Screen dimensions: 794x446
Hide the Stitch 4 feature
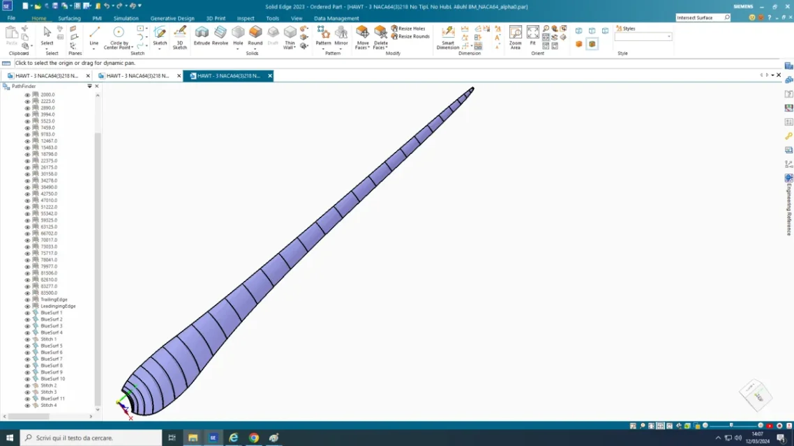point(27,405)
